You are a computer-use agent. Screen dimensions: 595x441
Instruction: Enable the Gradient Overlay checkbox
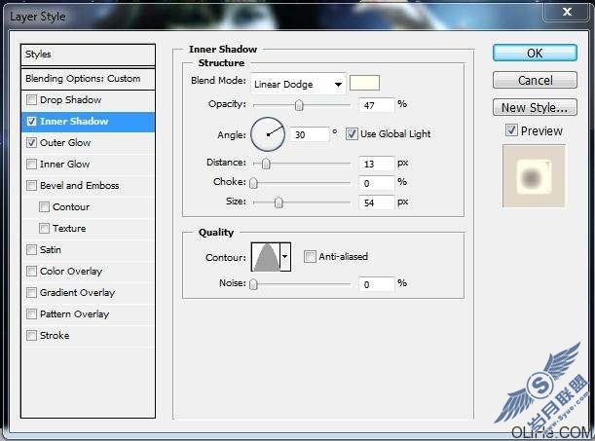click(x=31, y=293)
